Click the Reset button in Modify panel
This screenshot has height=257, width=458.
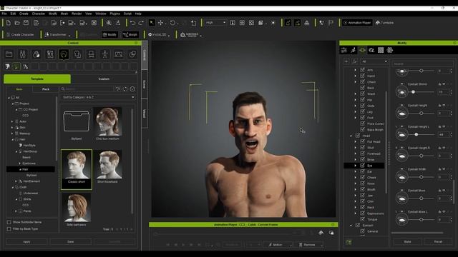click(x=438, y=241)
